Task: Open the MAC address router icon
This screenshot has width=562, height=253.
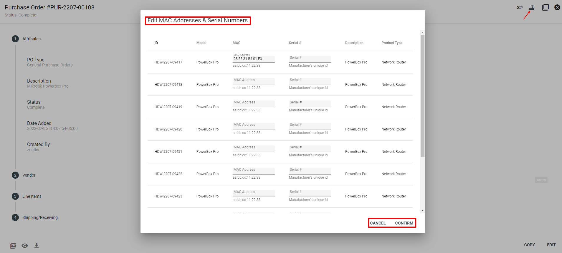Action: (x=532, y=7)
